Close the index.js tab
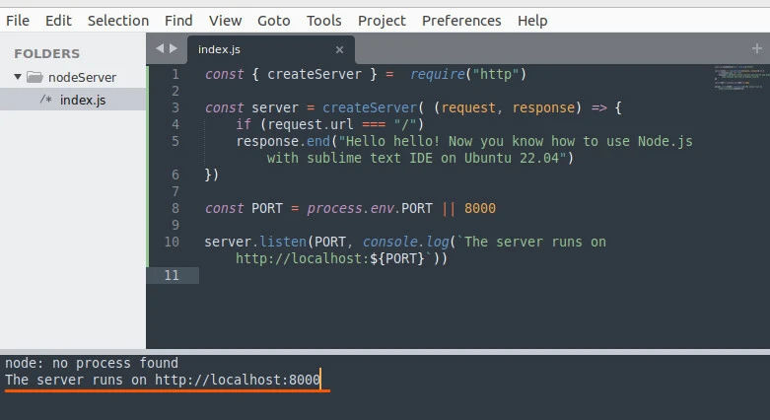 pyautogui.click(x=339, y=49)
